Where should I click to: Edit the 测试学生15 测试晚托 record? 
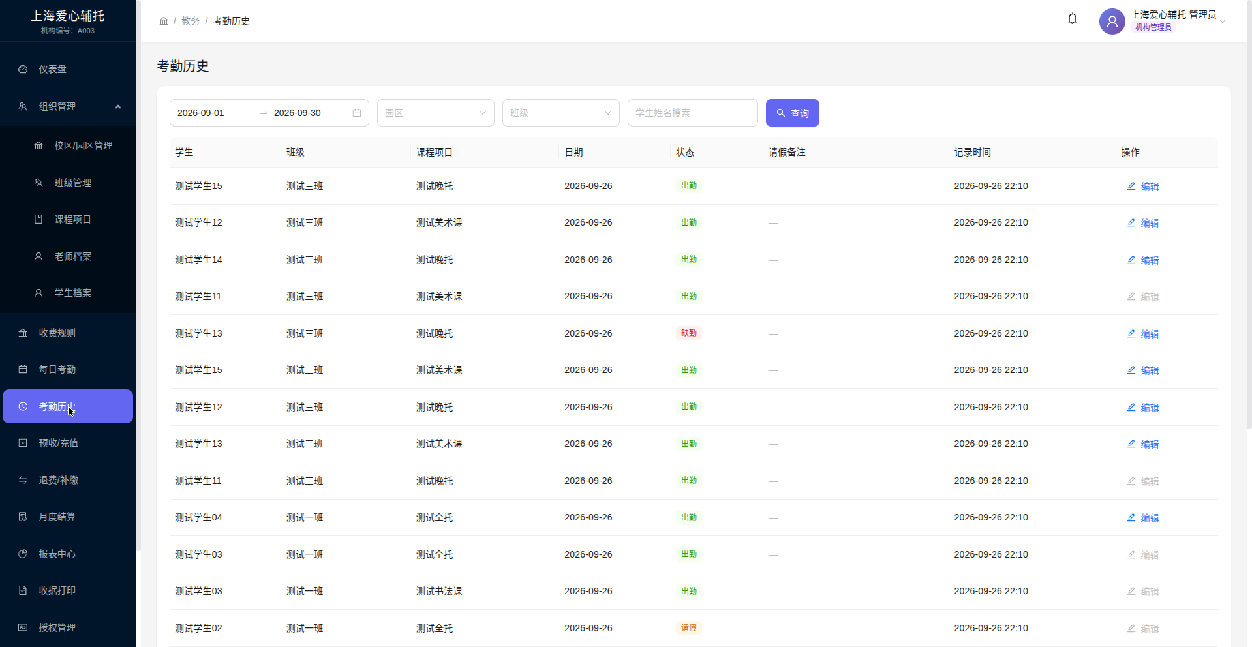click(x=1143, y=187)
